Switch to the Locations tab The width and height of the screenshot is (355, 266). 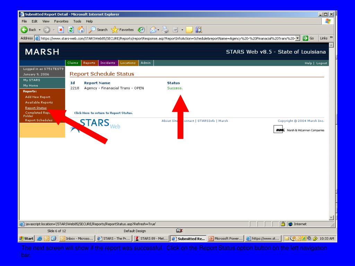128,63
